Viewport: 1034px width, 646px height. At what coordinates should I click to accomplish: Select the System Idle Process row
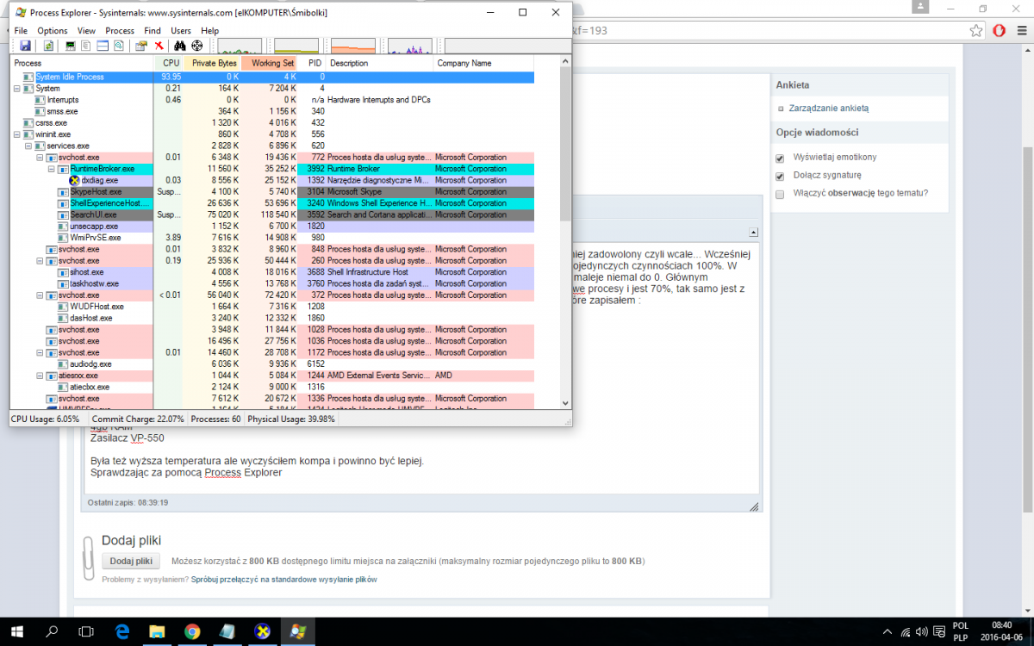(273, 78)
